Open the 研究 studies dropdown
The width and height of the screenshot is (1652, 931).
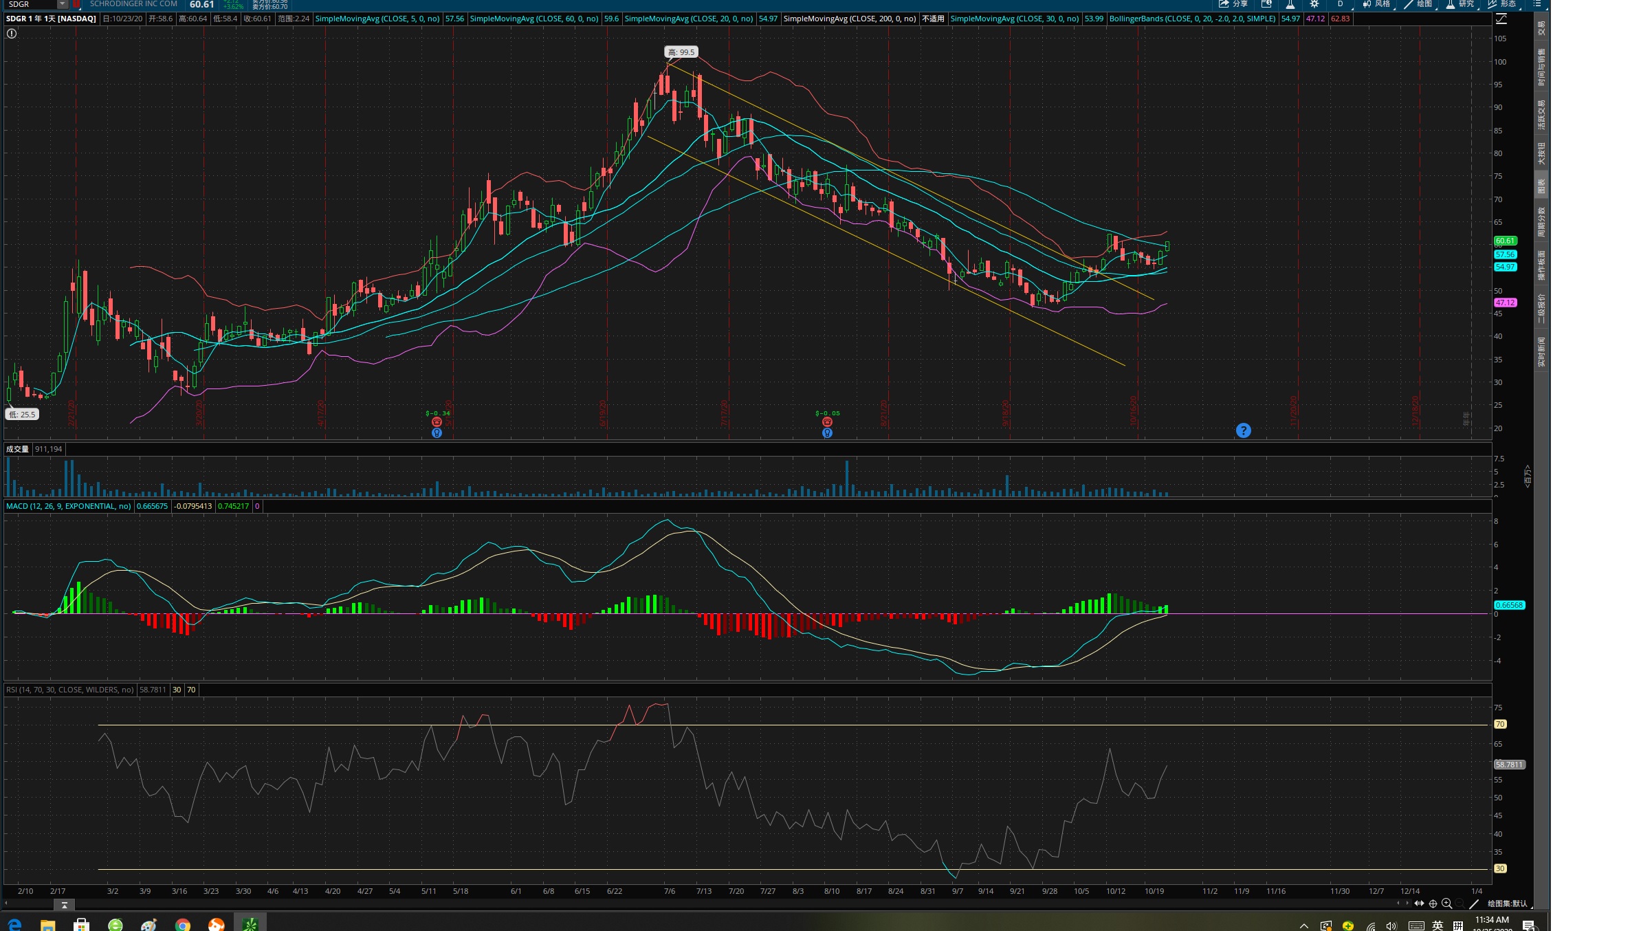point(1460,4)
